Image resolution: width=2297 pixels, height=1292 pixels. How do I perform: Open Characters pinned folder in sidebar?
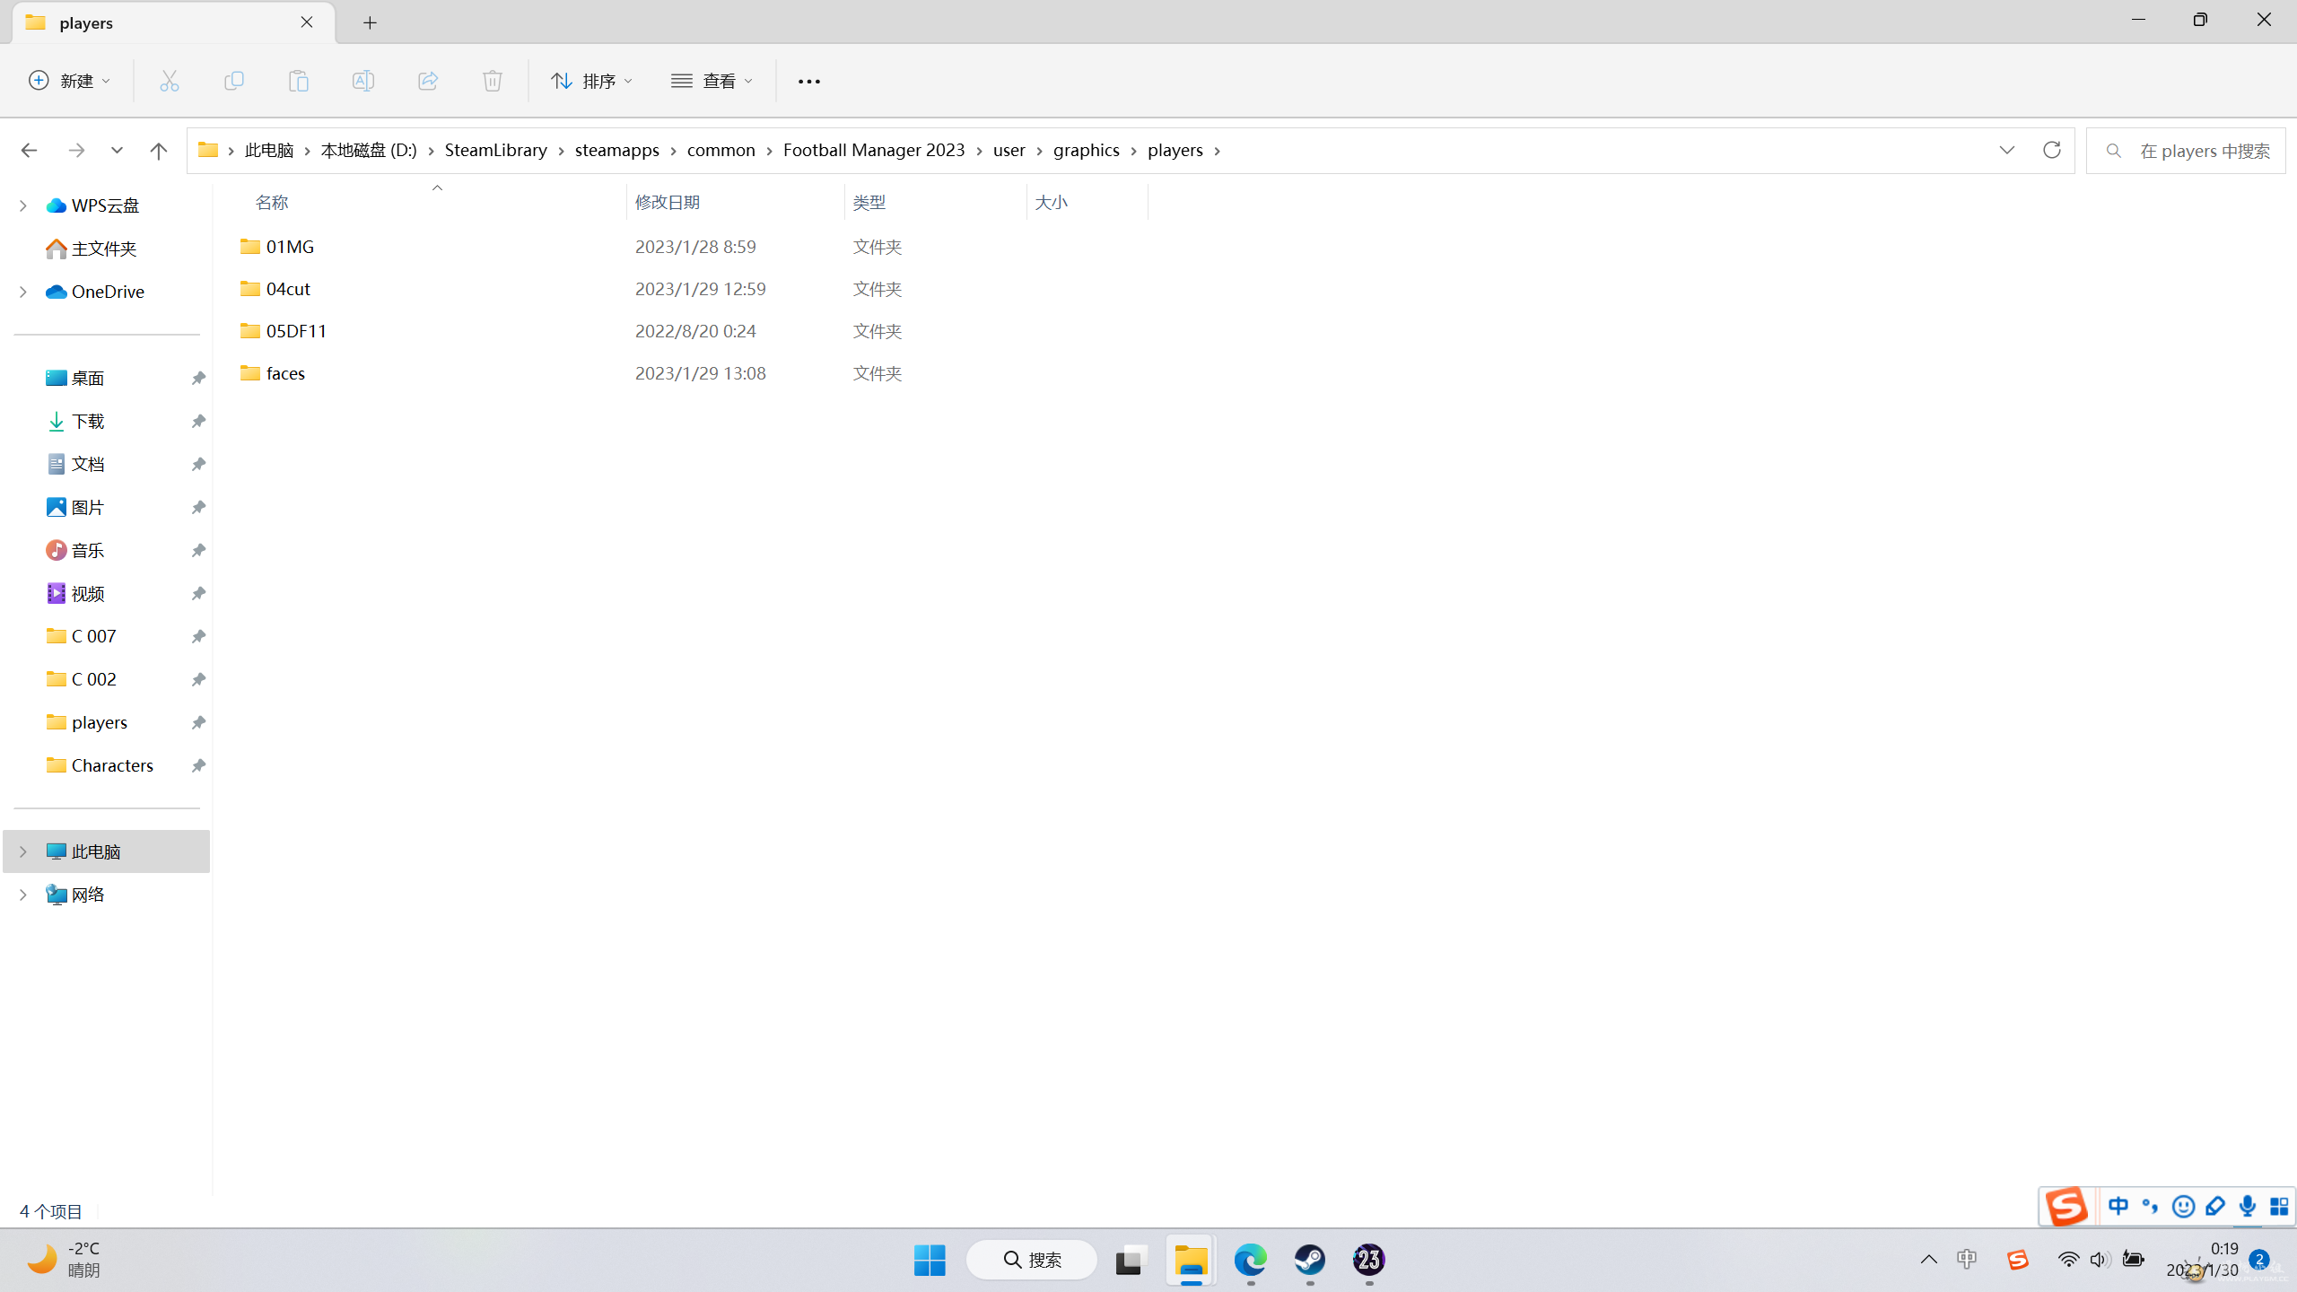click(x=112, y=765)
